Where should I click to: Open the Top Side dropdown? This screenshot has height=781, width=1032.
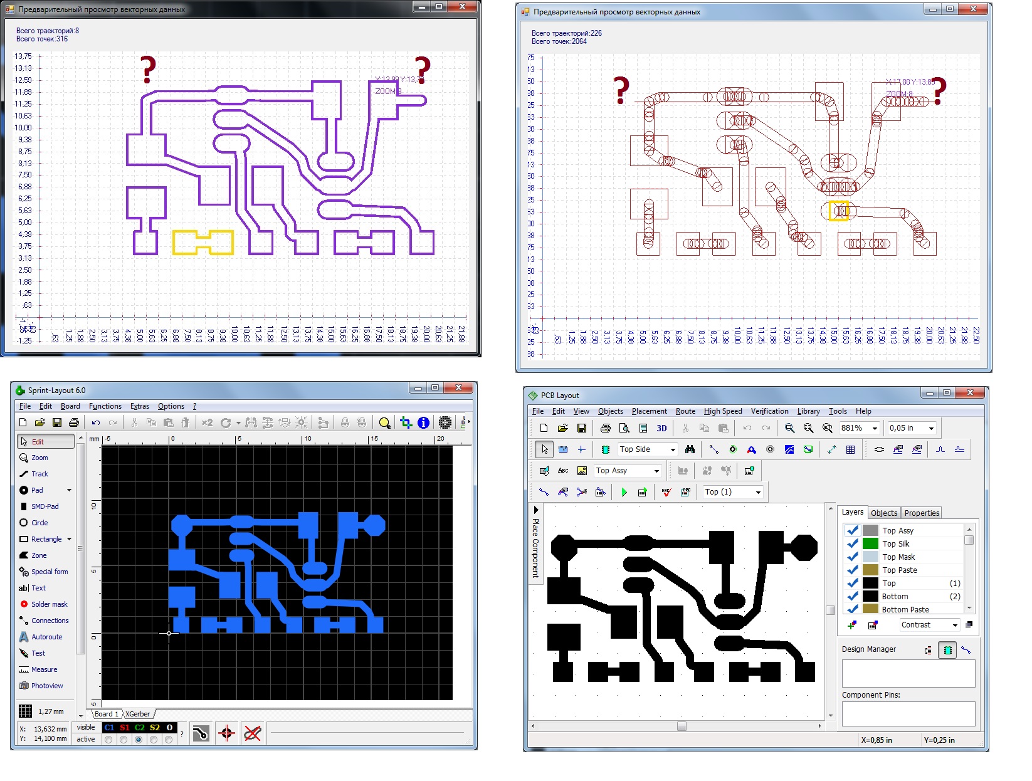coord(673,449)
